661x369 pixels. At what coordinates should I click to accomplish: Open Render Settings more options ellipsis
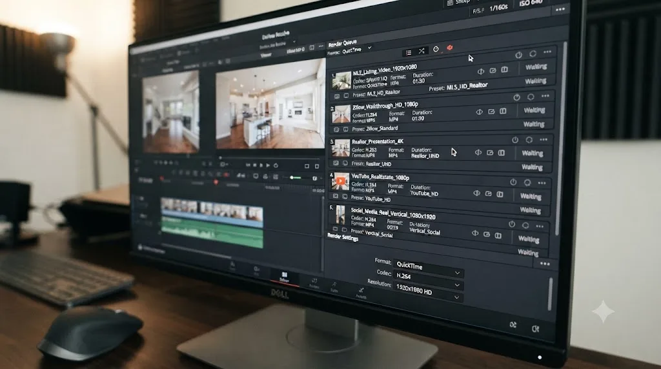545,264
